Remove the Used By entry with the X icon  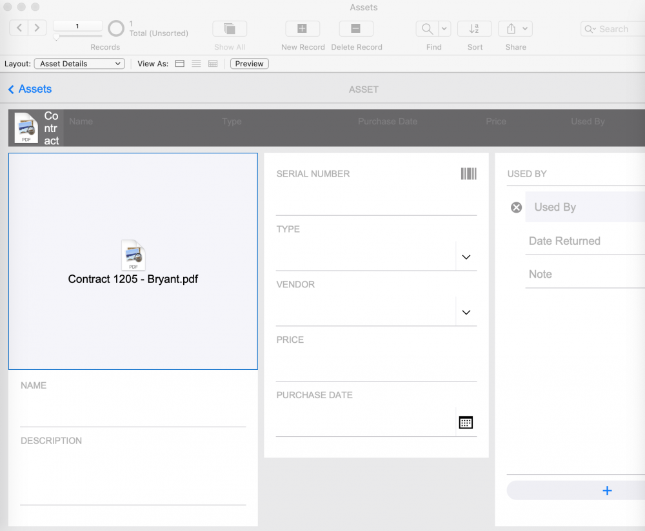pos(516,208)
